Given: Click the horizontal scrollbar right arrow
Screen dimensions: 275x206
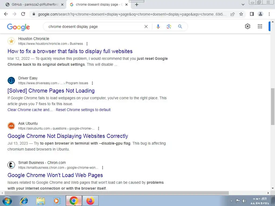Looking at the screenshot, I should click(x=268, y=193).
